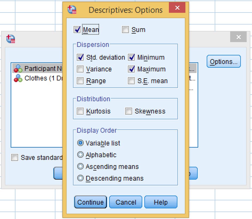
Task: Click nominal icon beside Clothes variable
Action: tap(18, 78)
